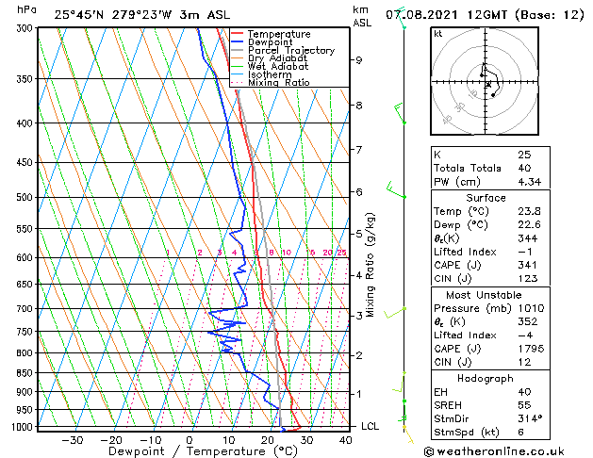Click the hodograph trace end dot
This screenshot has height=458, width=593.
[493, 95]
